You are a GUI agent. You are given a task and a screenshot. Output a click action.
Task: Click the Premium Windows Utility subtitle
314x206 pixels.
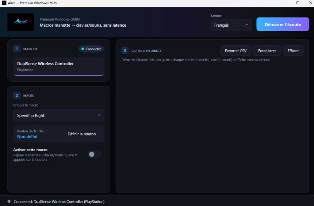click(60, 19)
